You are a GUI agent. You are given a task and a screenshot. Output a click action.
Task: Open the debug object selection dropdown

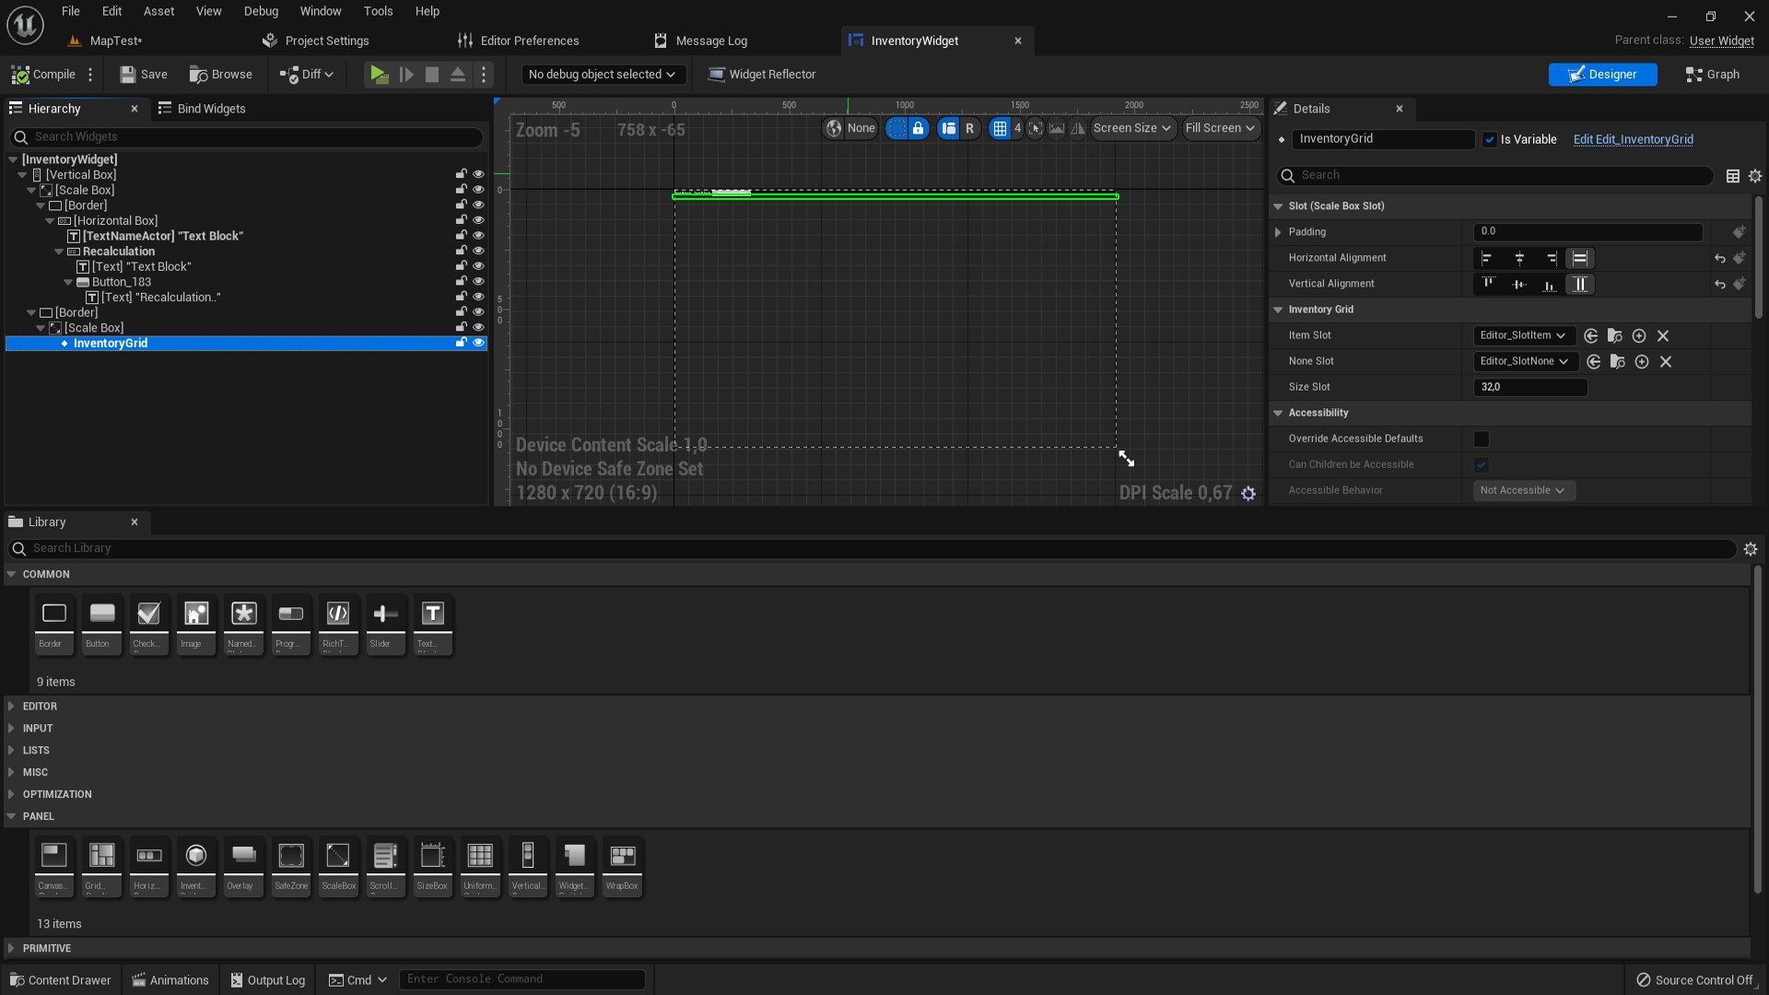(602, 75)
